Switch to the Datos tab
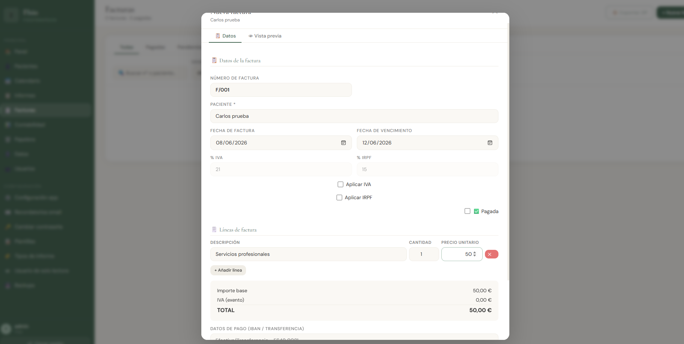This screenshot has height=344, width=684. 225,36
